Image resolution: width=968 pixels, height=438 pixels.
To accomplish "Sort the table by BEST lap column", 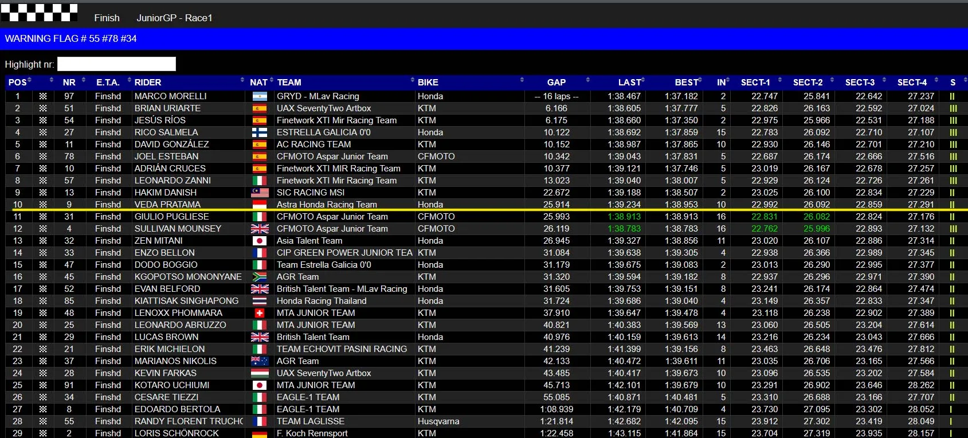I will pos(686,83).
